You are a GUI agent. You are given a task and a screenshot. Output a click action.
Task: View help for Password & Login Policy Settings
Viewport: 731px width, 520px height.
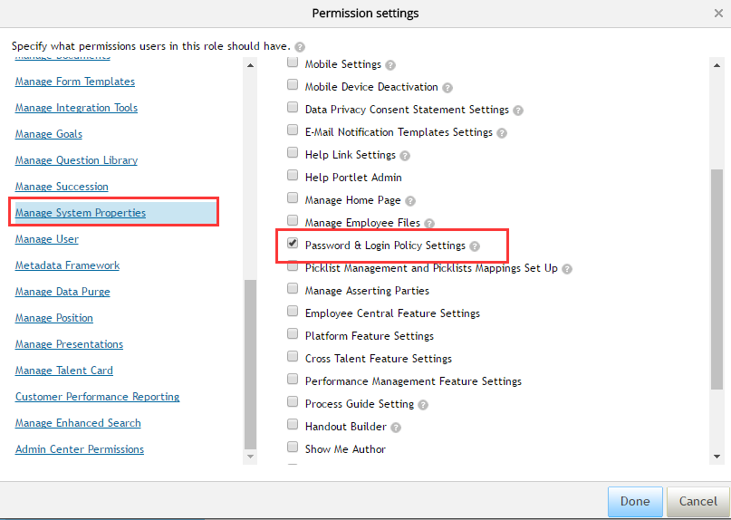[x=475, y=246]
